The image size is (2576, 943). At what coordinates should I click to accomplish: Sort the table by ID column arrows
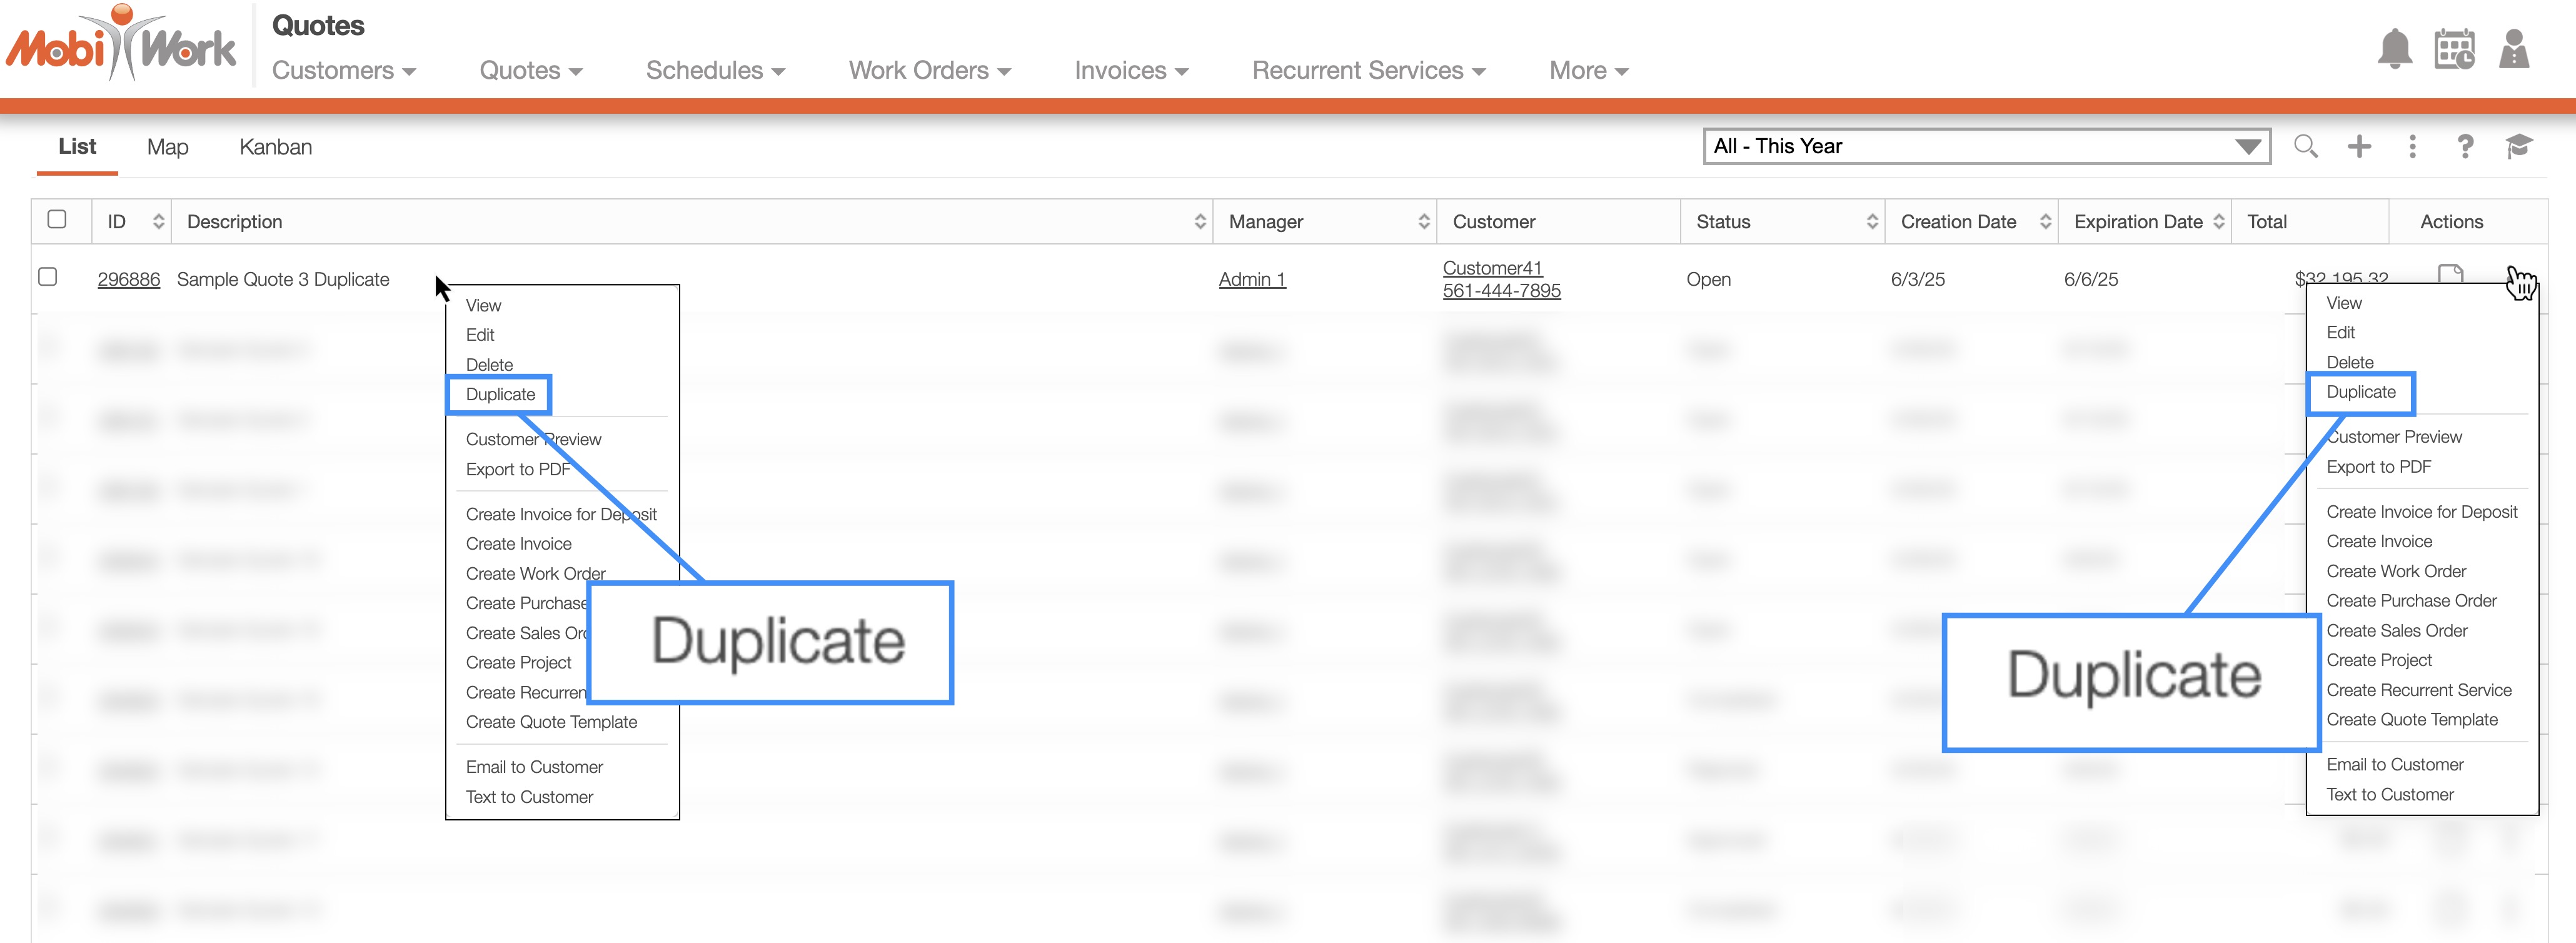tap(158, 222)
